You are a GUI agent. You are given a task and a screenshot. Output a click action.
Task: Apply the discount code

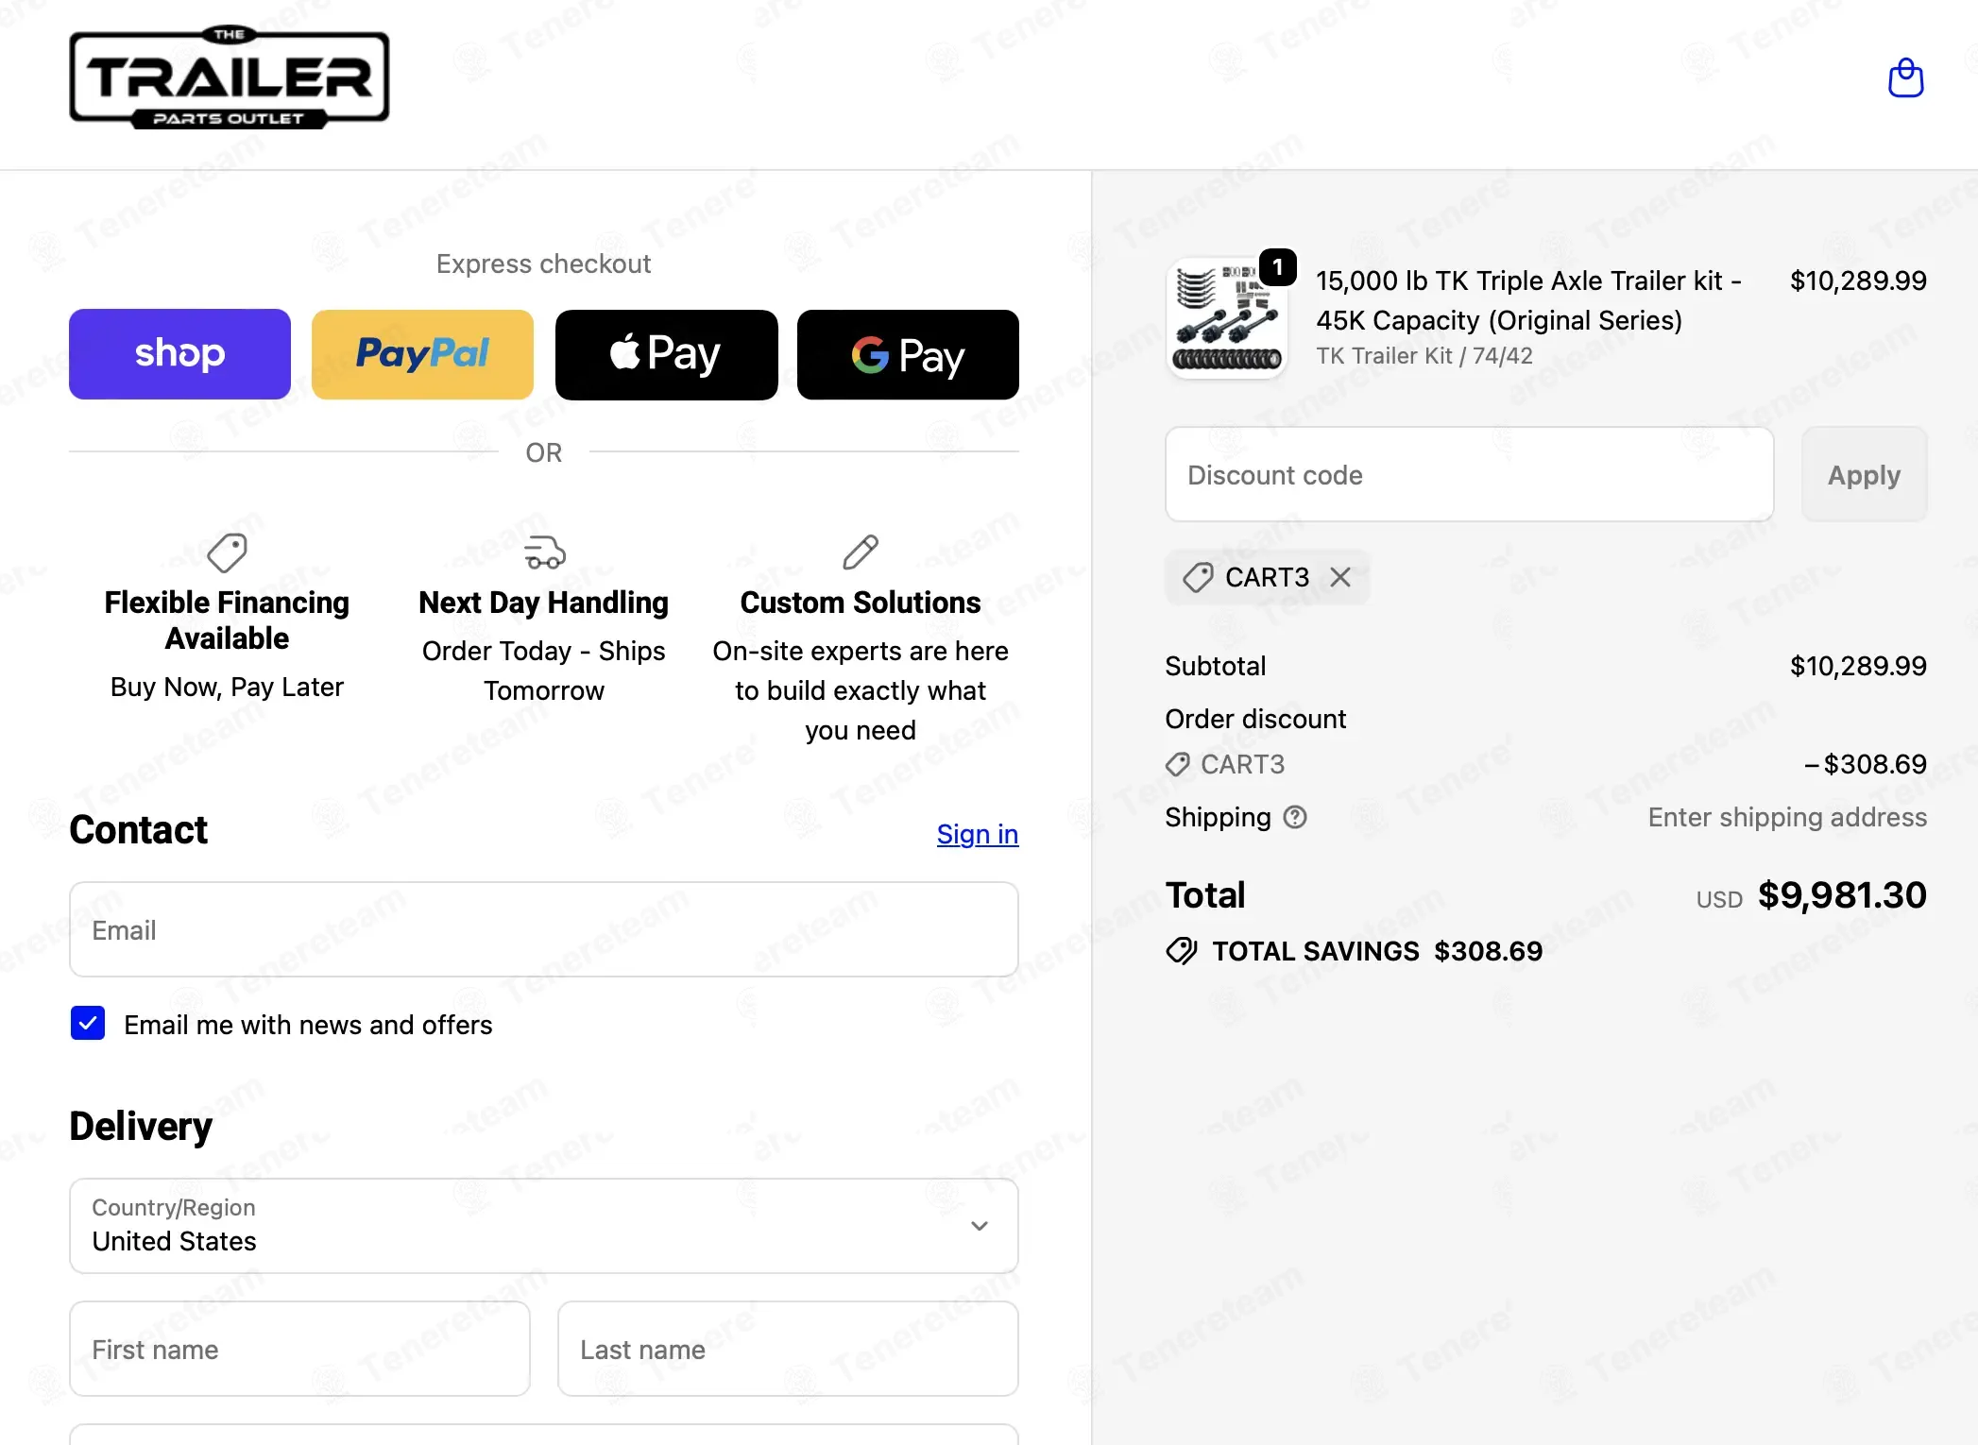point(1864,474)
